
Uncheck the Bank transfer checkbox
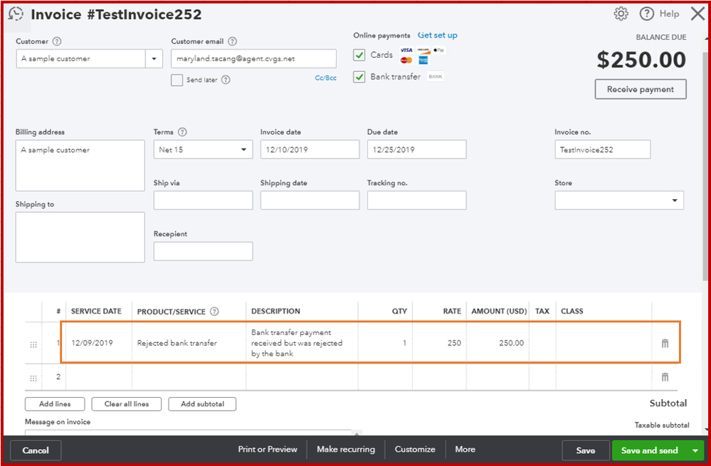(x=359, y=77)
